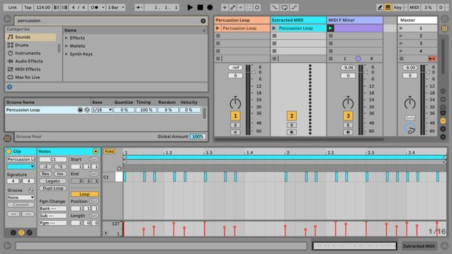Edit the 124.00 tempo field
The image size is (452, 254).
[43, 8]
